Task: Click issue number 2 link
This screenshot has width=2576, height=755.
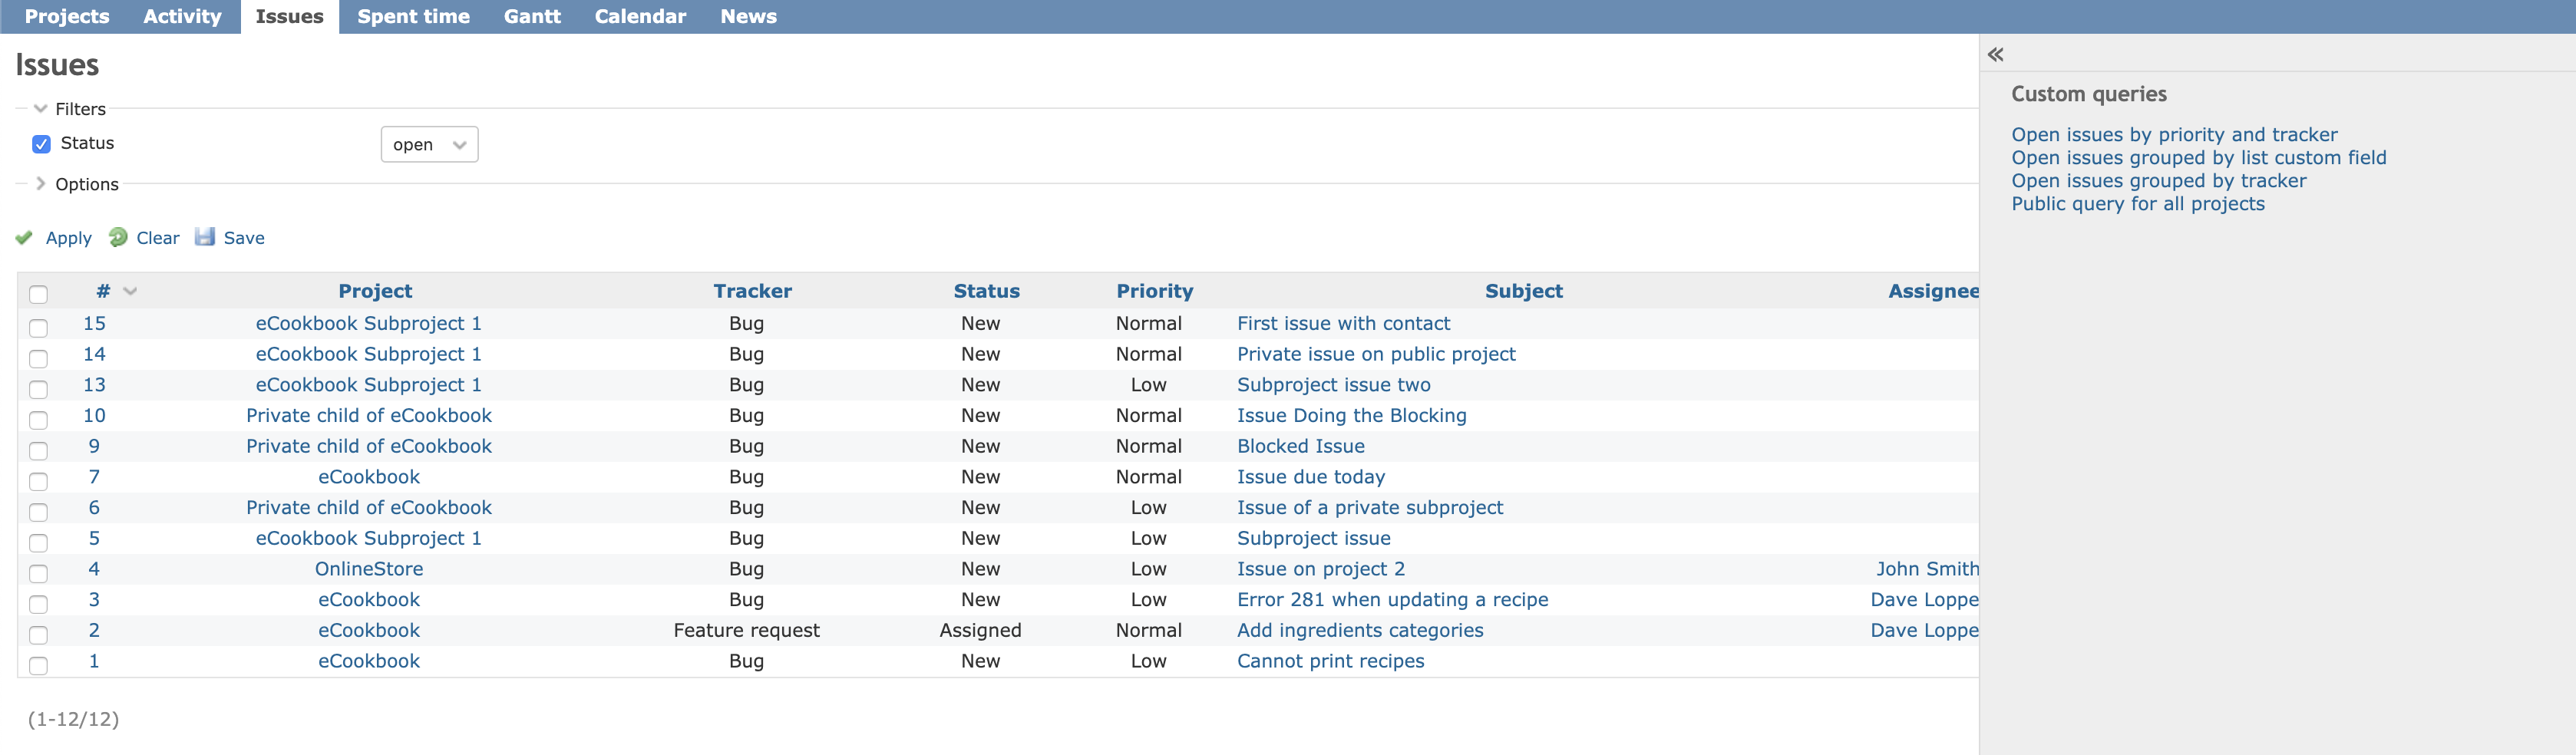Action: 94,630
